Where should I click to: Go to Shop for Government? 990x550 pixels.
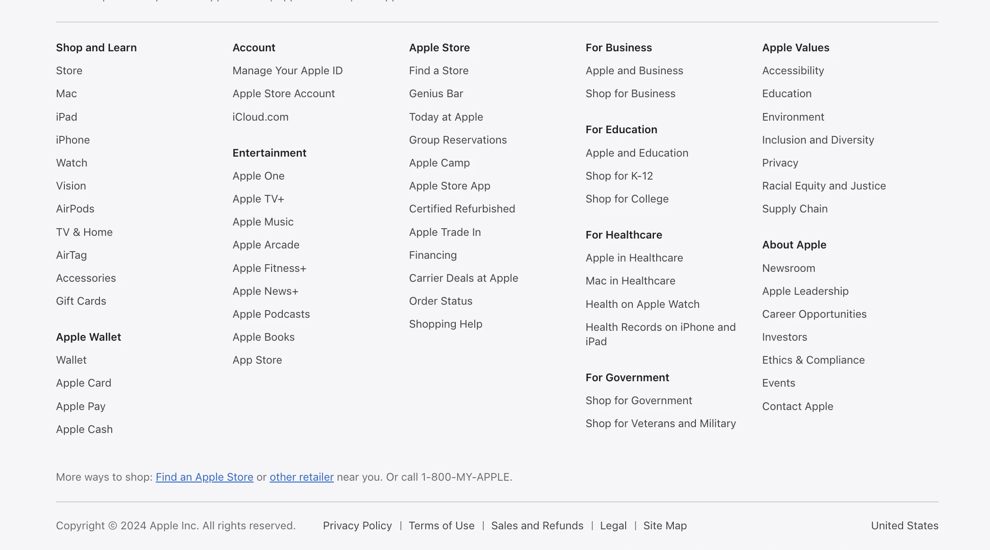click(639, 401)
